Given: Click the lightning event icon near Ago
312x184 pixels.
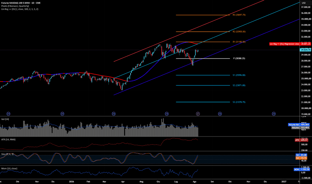Looking at the screenshot, I should click(x=198, y=114).
